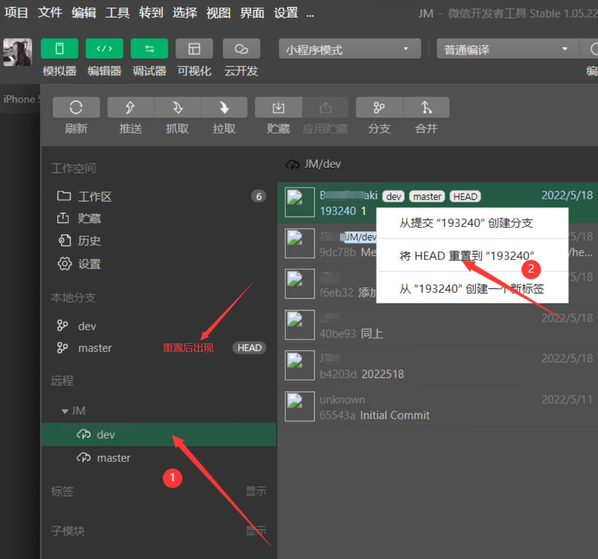This screenshot has height=559, width=598.
Task: Open the branch tool icon
Action: (x=379, y=108)
